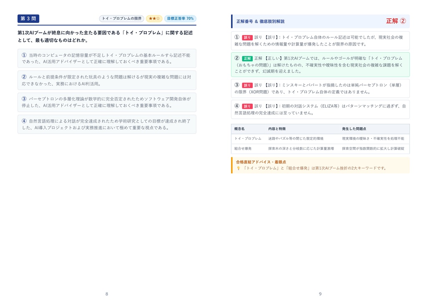This screenshot has width=427, height=303.
Task: Click the 目標正答率 70% badge
Action: tap(180, 18)
